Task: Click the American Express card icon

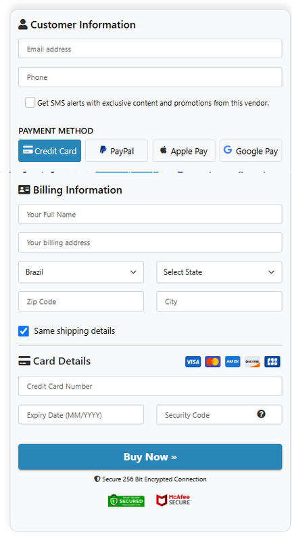Action: (x=233, y=362)
